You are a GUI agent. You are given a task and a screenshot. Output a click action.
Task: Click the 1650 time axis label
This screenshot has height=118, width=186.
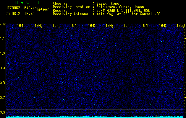tap(181, 25)
